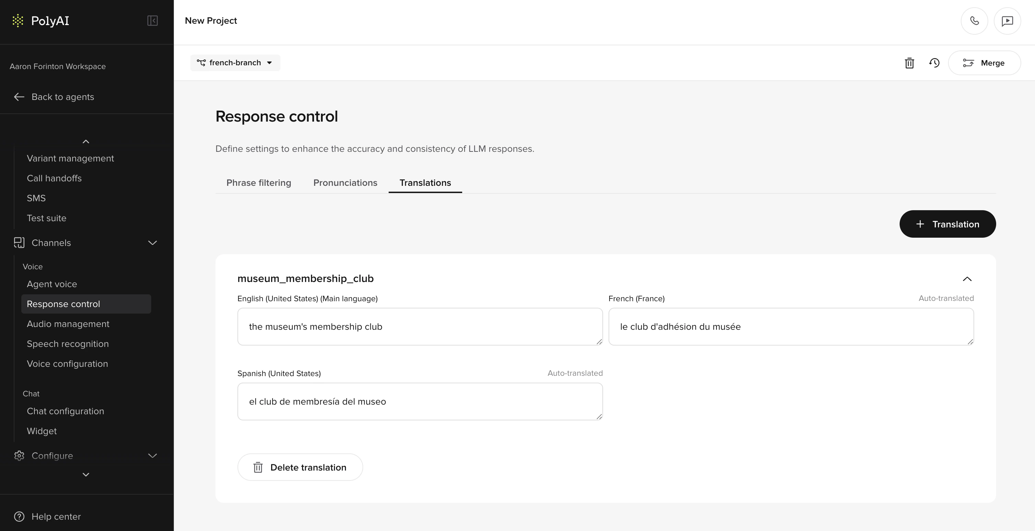Click Delete translation

[300, 467]
